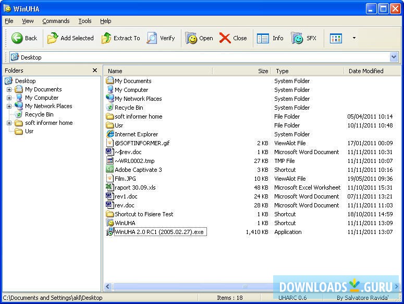Click the Info toolbar icon
The width and height of the screenshot is (404, 304).
(263, 38)
